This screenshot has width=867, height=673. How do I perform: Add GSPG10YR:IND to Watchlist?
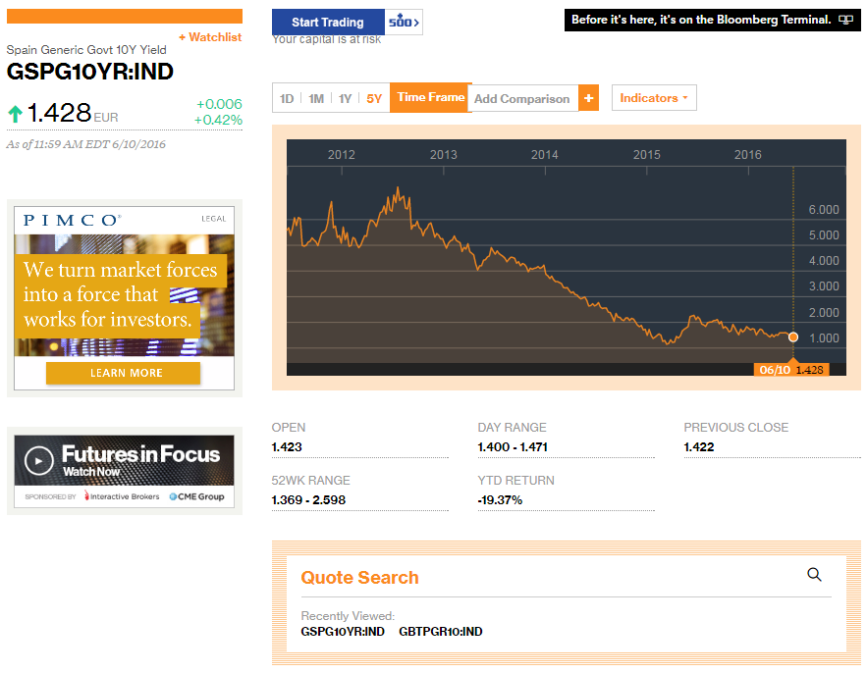[210, 37]
